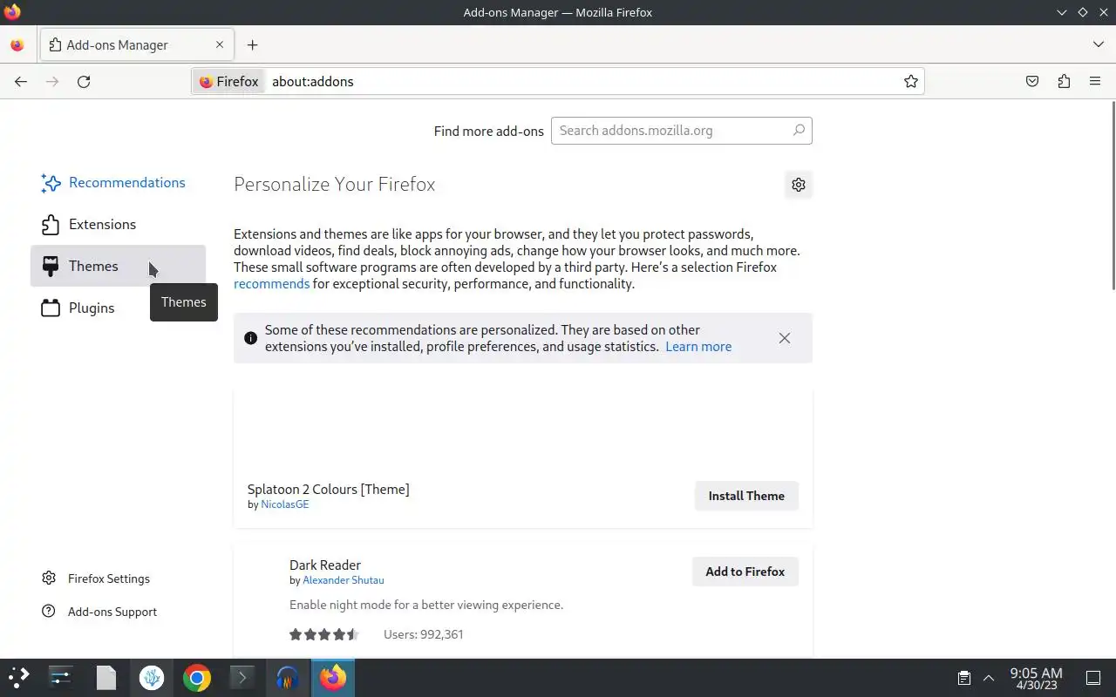Viewport: 1116px width, 697px height.
Task: Open the file manager taskbar icon
Action: [x=105, y=678]
